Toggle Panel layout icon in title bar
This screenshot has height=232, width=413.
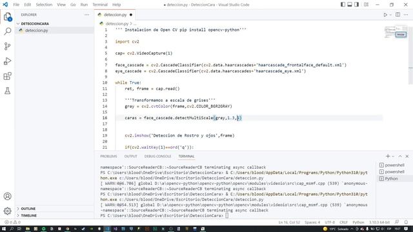(350, 5)
